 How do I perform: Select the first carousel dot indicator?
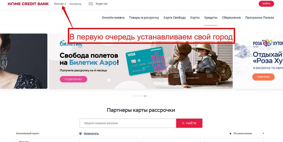tap(134, 96)
